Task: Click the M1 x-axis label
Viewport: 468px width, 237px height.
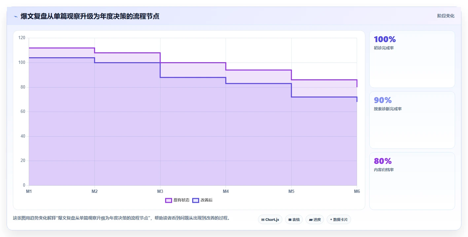Action: coord(29,191)
